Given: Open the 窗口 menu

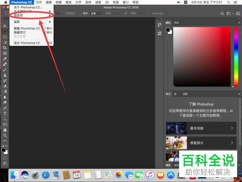Looking at the screenshot, I should (125, 2).
